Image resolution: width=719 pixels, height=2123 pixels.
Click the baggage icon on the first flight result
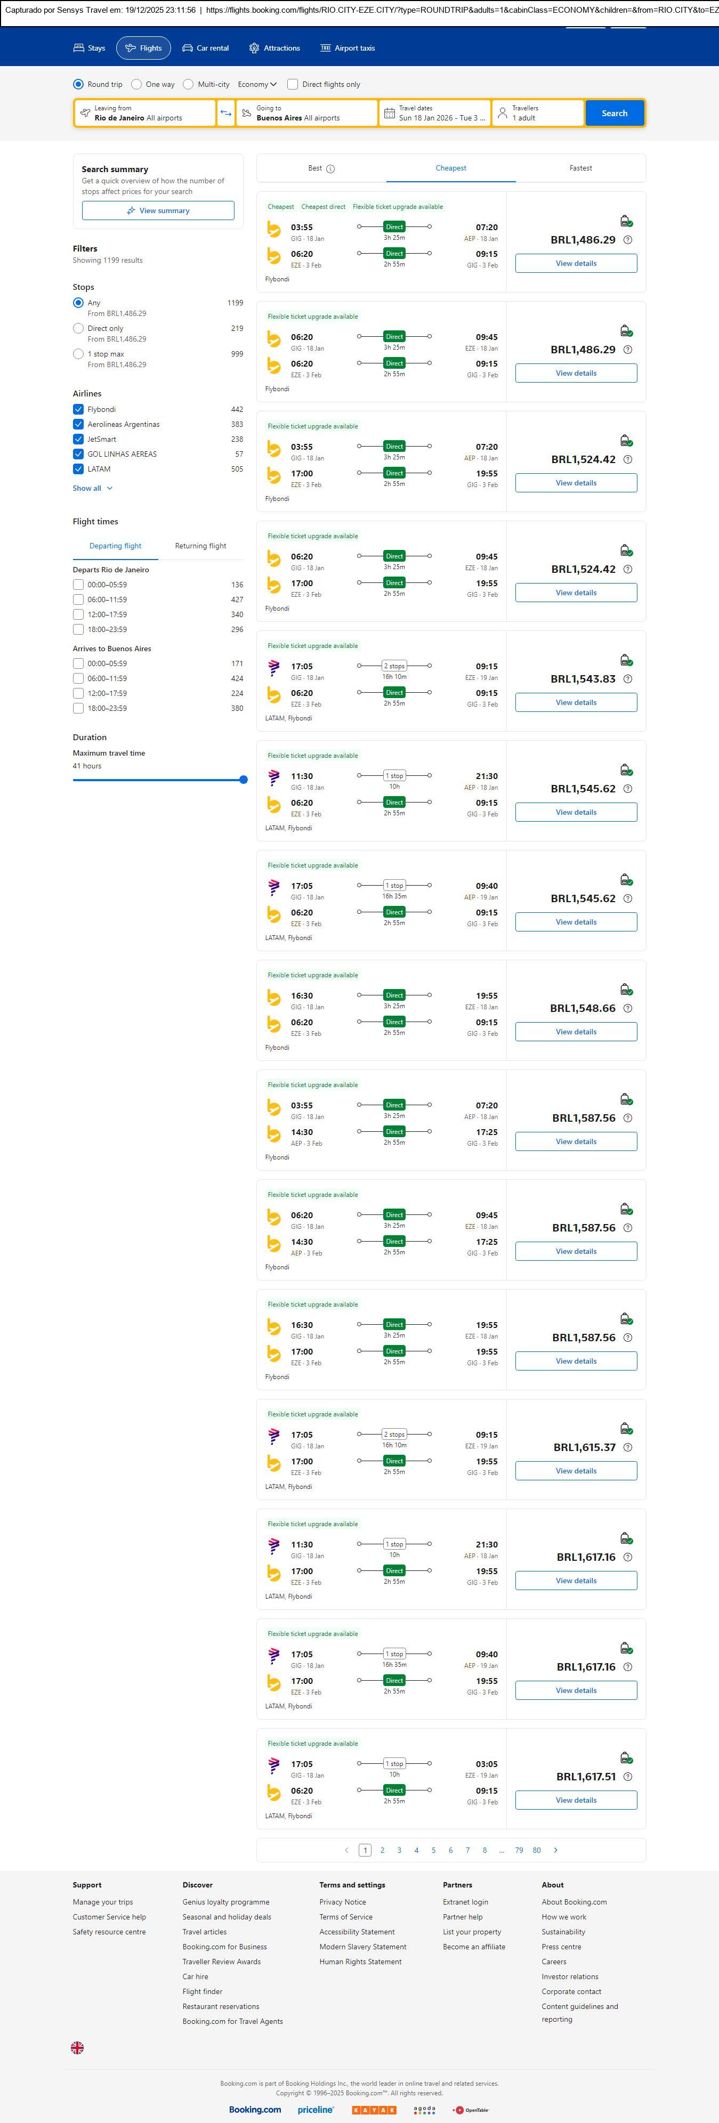pyautogui.click(x=626, y=221)
